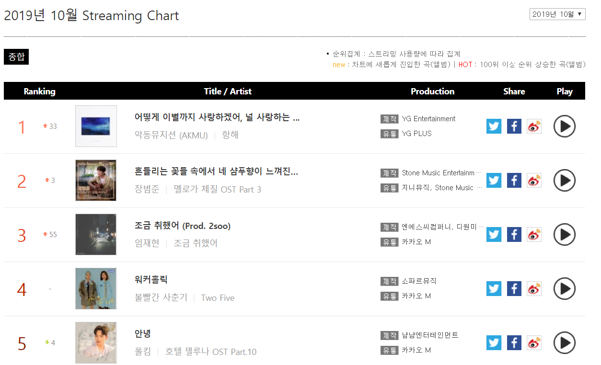
Task: Click the 항해 album cover thumbnail
Action: click(x=96, y=126)
